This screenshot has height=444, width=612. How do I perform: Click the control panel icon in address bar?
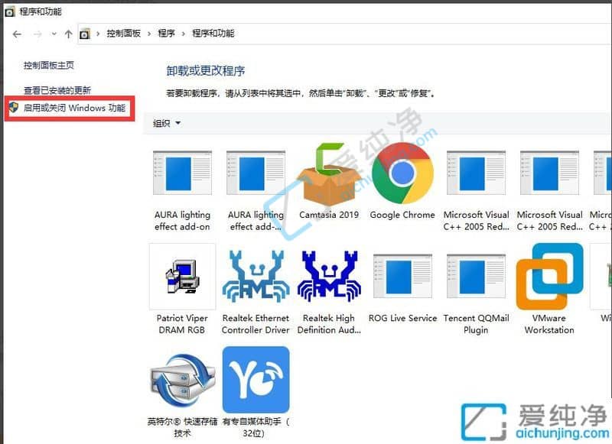tap(85, 34)
